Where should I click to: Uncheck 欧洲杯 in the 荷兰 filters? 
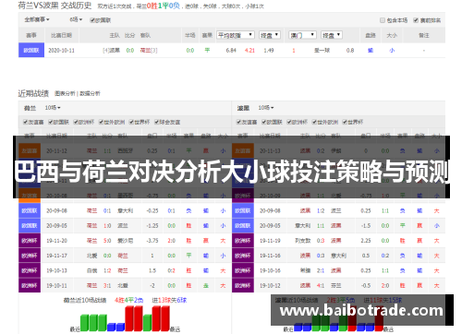coord(76,122)
